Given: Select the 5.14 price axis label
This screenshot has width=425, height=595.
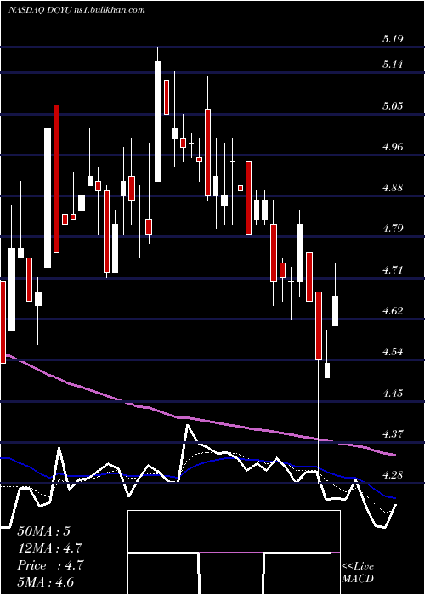Looking at the screenshot, I should pos(393,65).
